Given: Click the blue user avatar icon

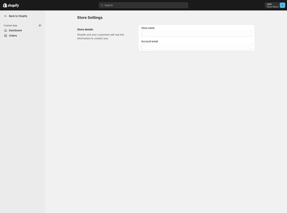Looking at the screenshot, I should point(282,5).
